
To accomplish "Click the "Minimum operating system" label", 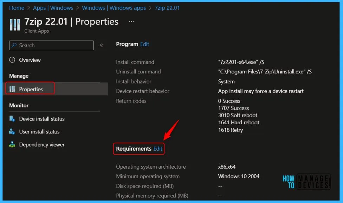I will click(x=148, y=176).
